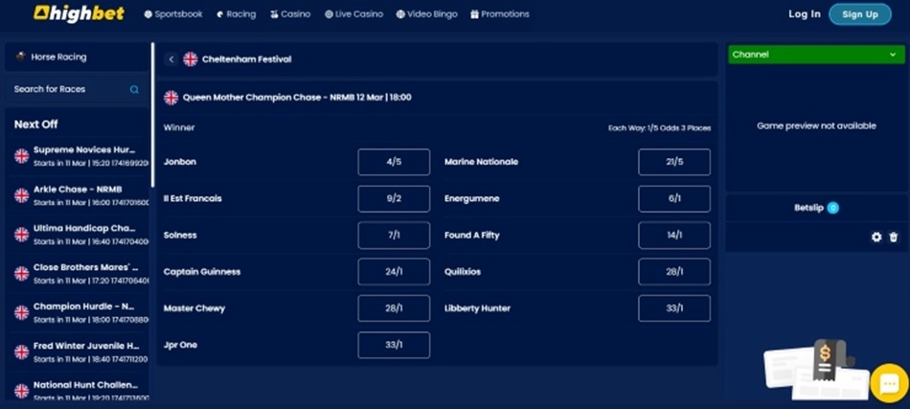Viewport: 910px width, 409px height.
Task: Click UK flag beside Close Brothers Mares'
Action: coord(21,274)
